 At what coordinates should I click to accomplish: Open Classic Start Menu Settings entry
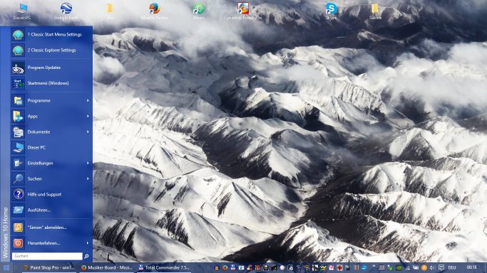coord(51,35)
